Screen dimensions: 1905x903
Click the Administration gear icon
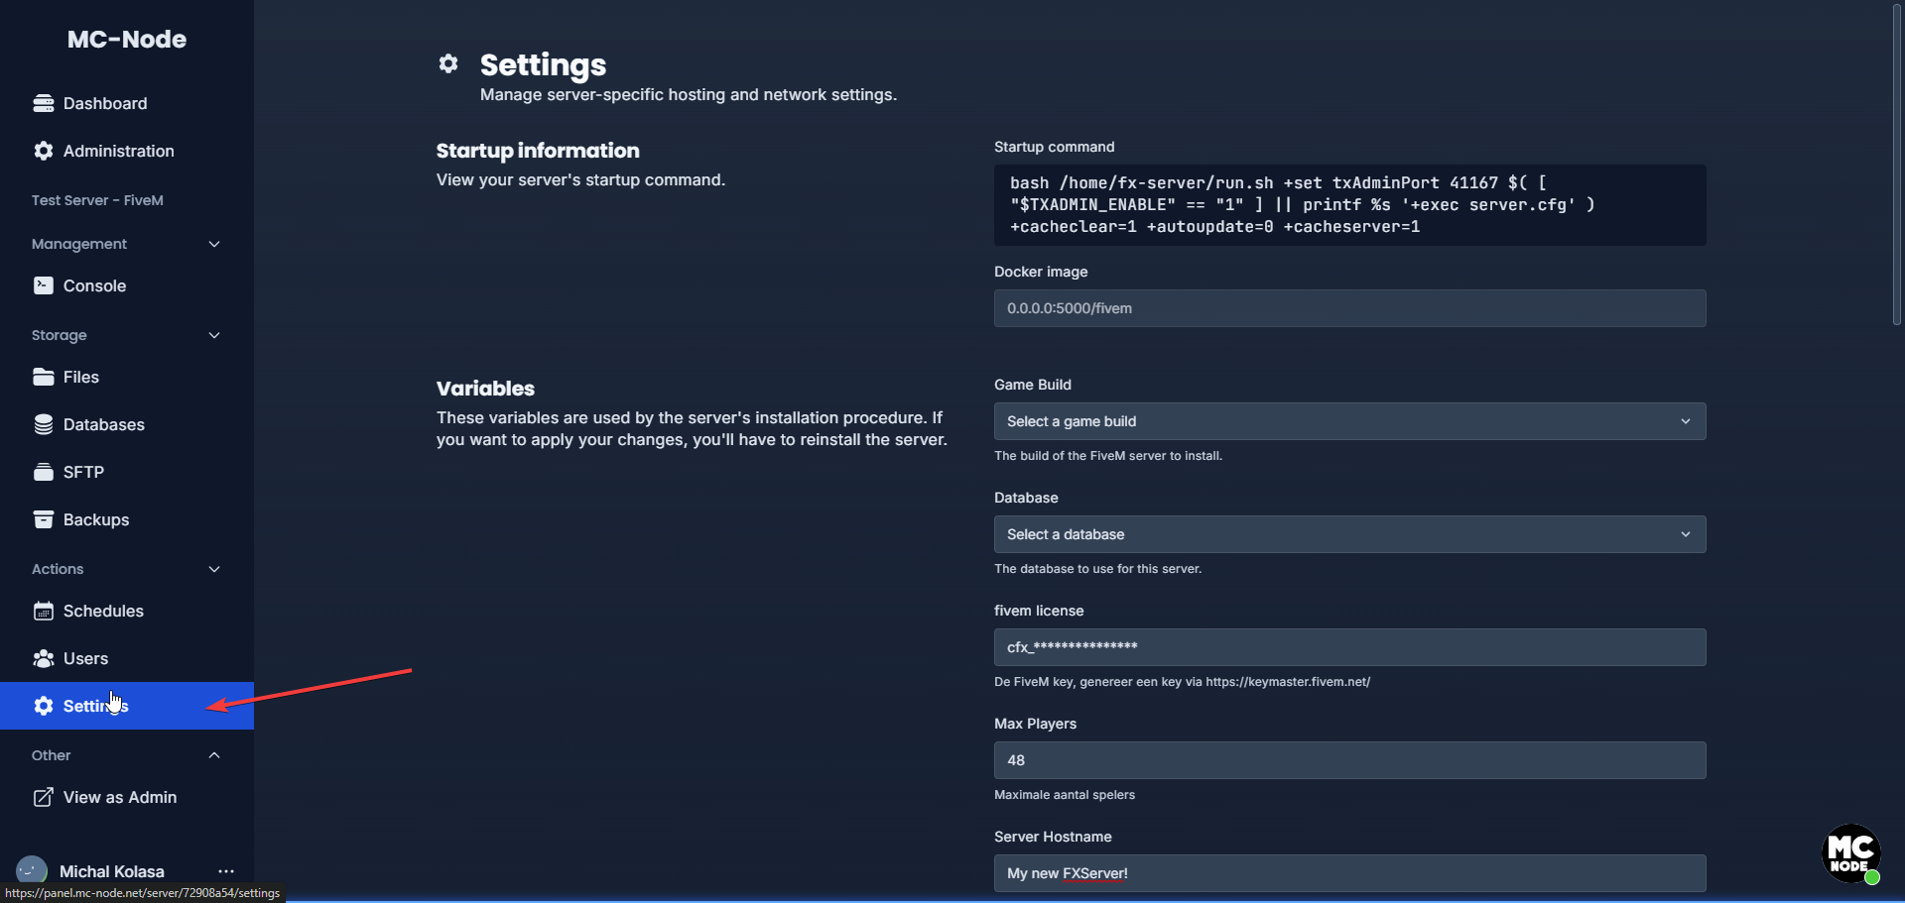(x=43, y=151)
